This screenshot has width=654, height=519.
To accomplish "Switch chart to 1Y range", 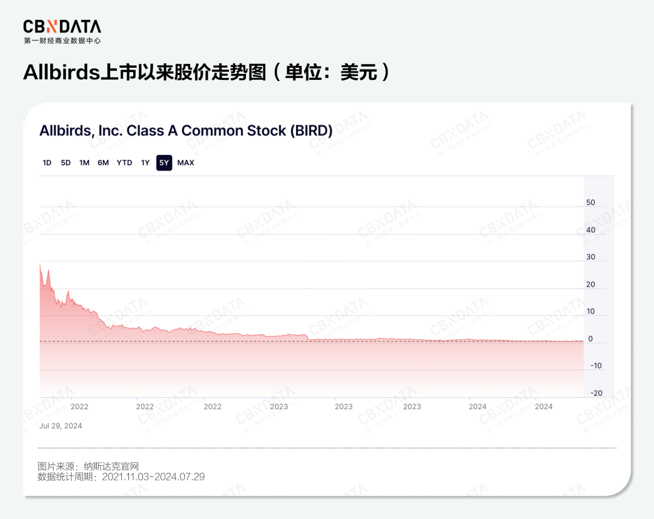I will [x=145, y=163].
